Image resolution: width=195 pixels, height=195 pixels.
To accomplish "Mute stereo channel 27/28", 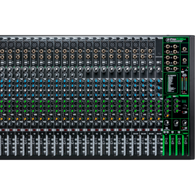I will click(x=151, y=130).
